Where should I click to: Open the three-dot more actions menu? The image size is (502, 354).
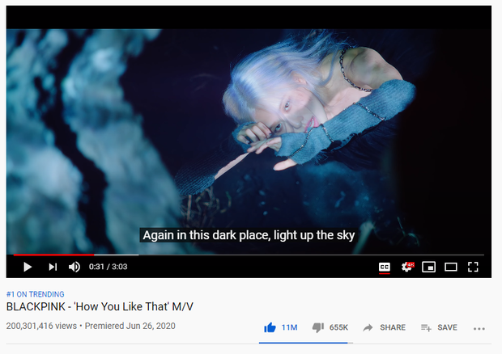479,329
